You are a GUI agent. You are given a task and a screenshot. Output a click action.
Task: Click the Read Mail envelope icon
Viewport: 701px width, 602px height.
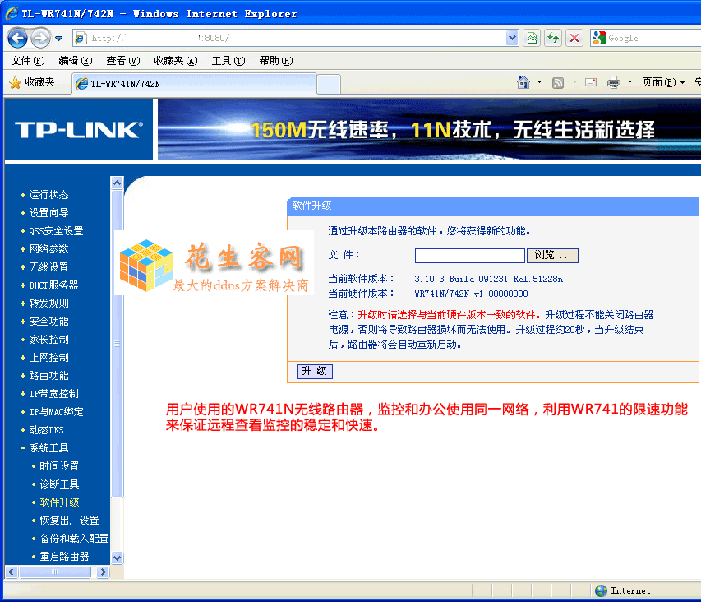point(591,82)
